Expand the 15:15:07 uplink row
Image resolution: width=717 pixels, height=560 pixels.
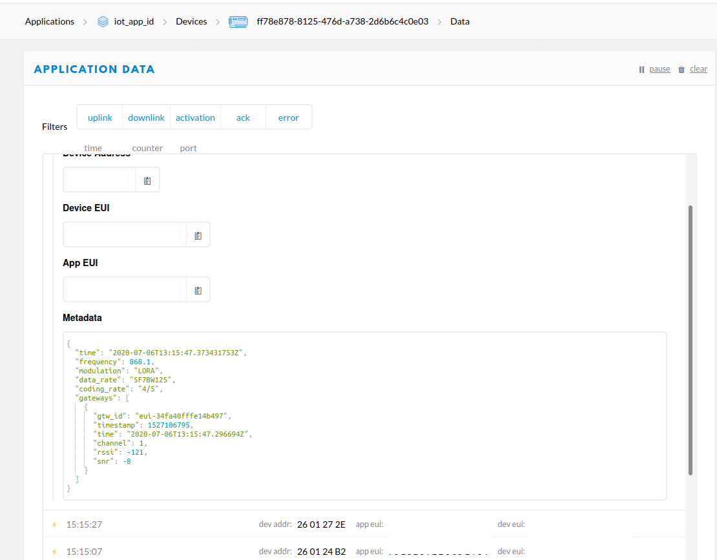(x=364, y=550)
